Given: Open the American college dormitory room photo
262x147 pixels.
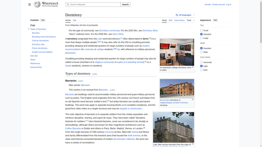Looking at the screenshot, I should click(177, 52).
